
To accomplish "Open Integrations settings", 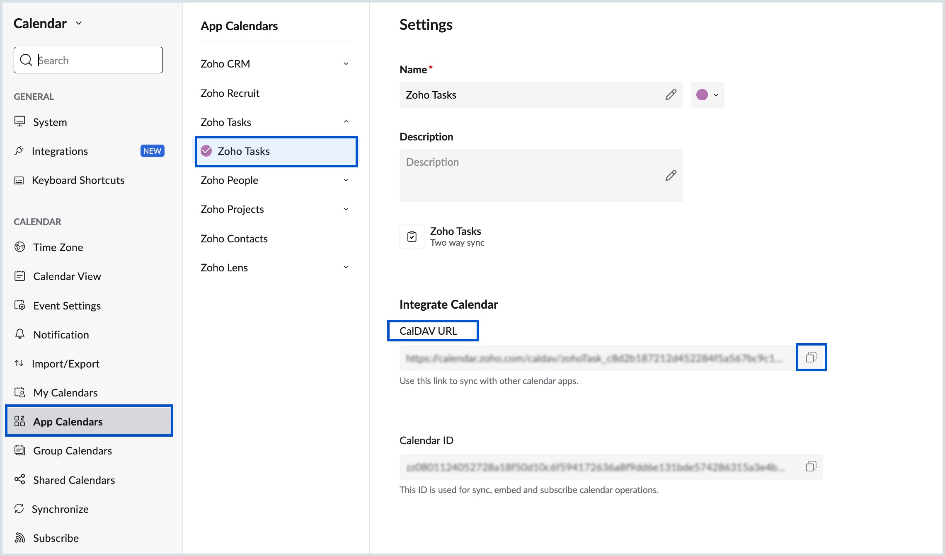I will (x=60, y=151).
